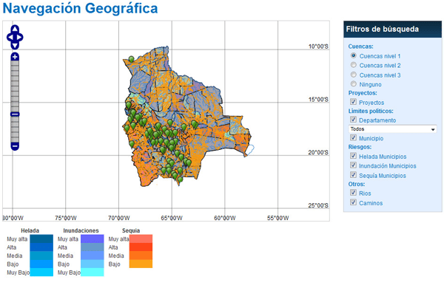
Task: Click the Caminos label
Action: 371,203
